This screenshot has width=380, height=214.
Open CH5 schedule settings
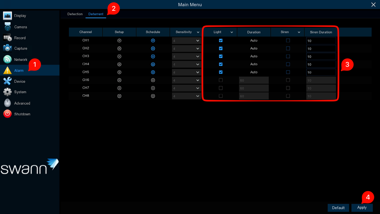coord(153,72)
